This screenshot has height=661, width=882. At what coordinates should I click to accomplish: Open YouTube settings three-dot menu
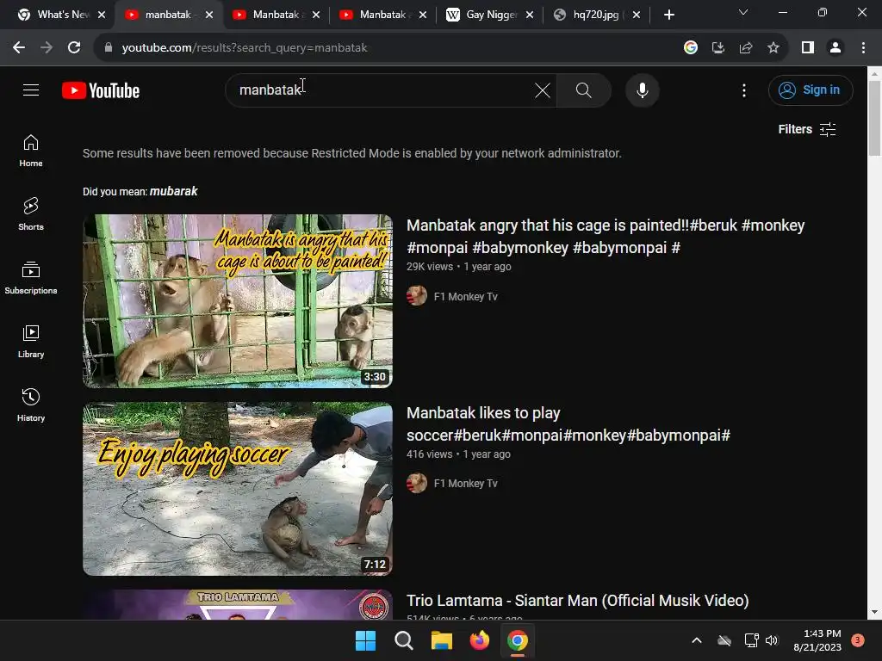coord(743,90)
